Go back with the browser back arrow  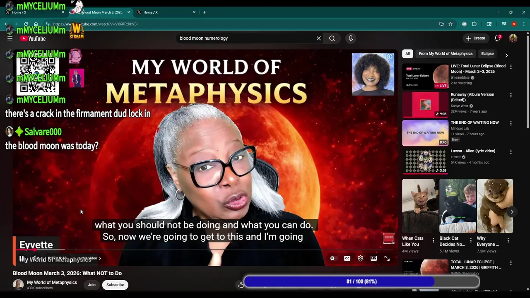click(6, 24)
